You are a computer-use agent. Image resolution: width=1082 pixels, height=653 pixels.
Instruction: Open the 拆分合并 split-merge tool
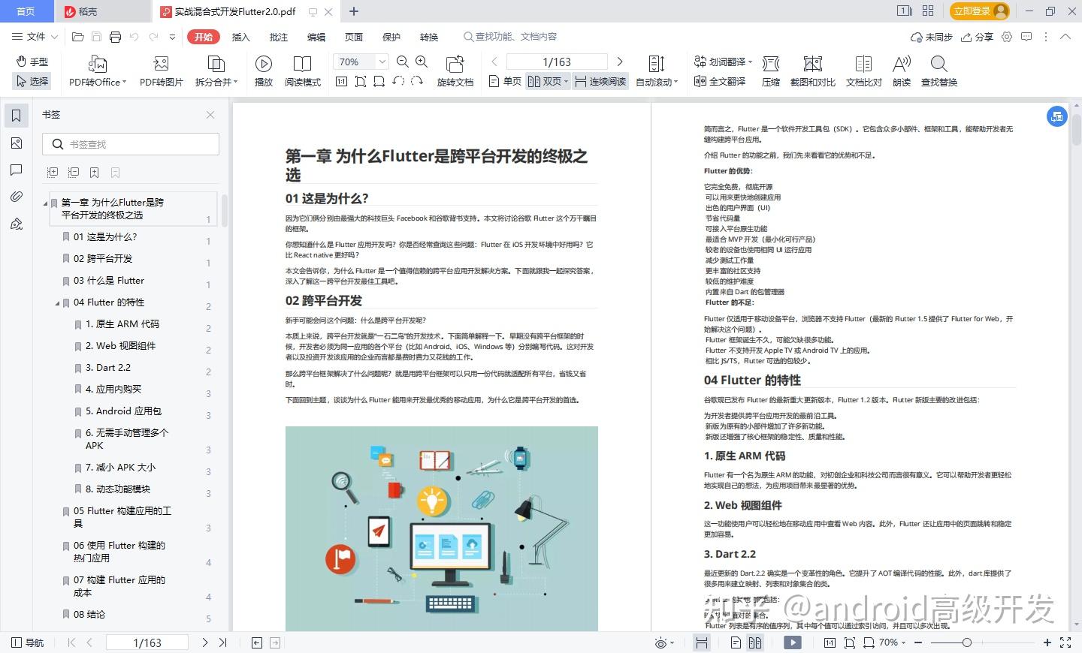click(x=214, y=71)
